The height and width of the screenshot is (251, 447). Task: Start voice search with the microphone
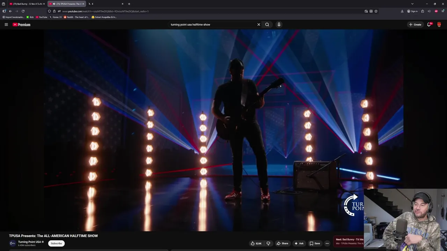pos(279,24)
